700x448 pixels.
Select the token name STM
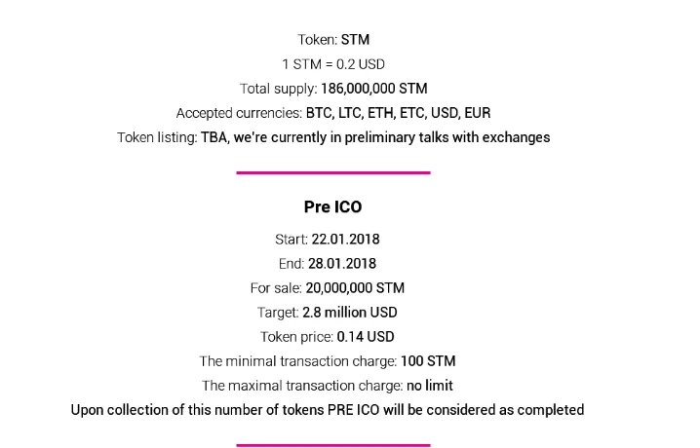click(x=355, y=40)
